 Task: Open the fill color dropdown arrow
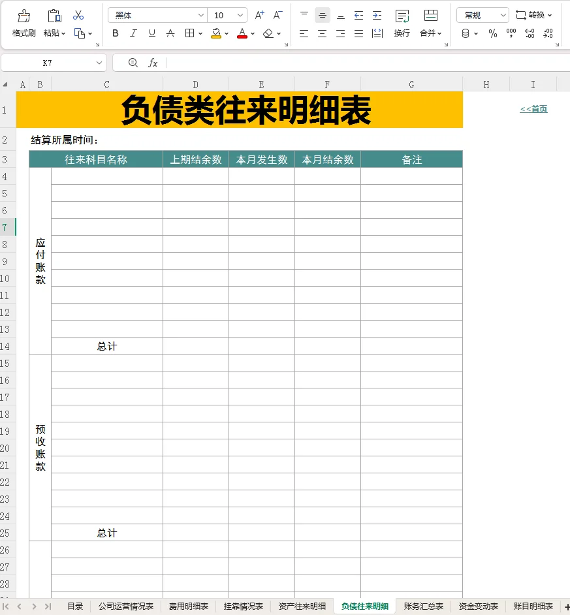(227, 34)
